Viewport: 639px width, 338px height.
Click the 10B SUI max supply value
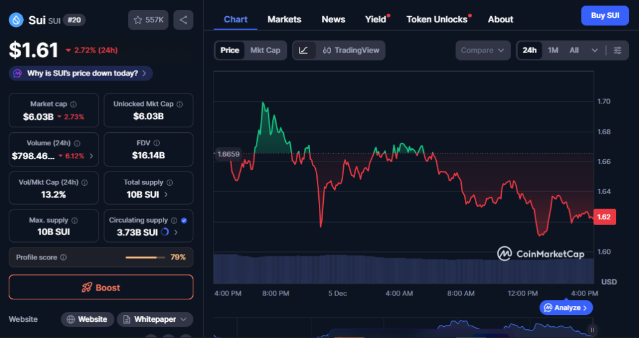point(54,232)
